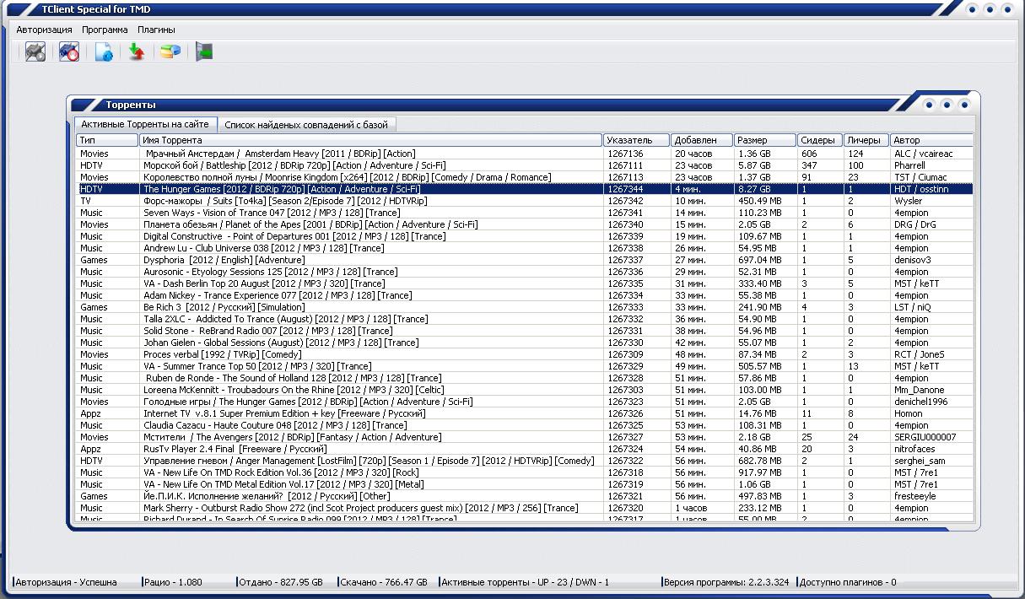Select the Moonrise Kingdom torrent row
This screenshot has height=599, width=1025.
tap(524, 177)
